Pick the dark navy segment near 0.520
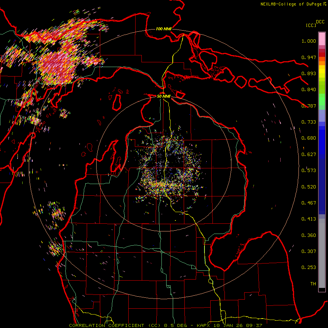The width and height of the screenshot is (328, 328). click(x=322, y=186)
